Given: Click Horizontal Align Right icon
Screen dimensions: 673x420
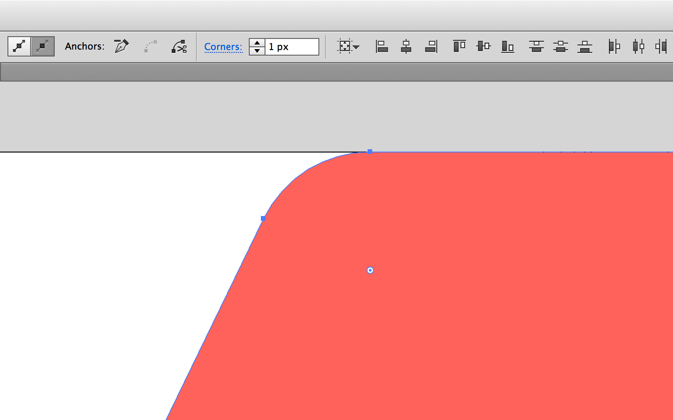Looking at the screenshot, I should 431,46.
